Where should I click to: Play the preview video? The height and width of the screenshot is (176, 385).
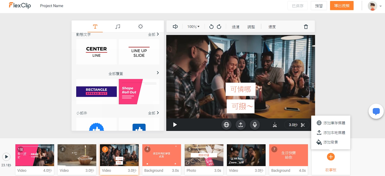pyautogui.click(x=175, y=125)
